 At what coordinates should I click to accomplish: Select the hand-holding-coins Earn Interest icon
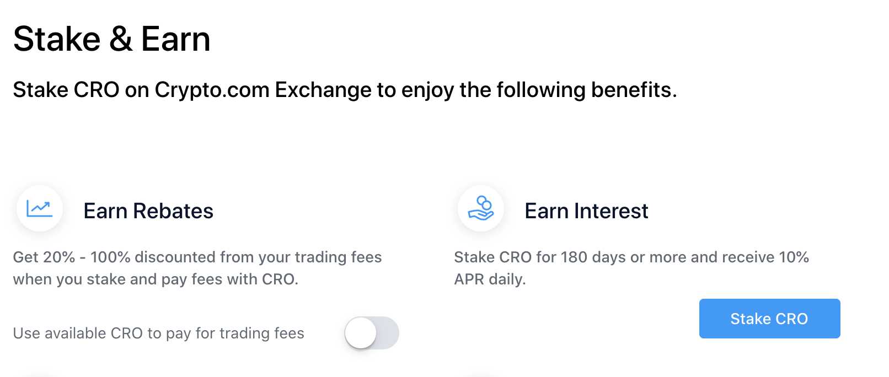(480, 208)
